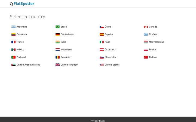Click the Colombia flag icon

click(x=14, y=34)
